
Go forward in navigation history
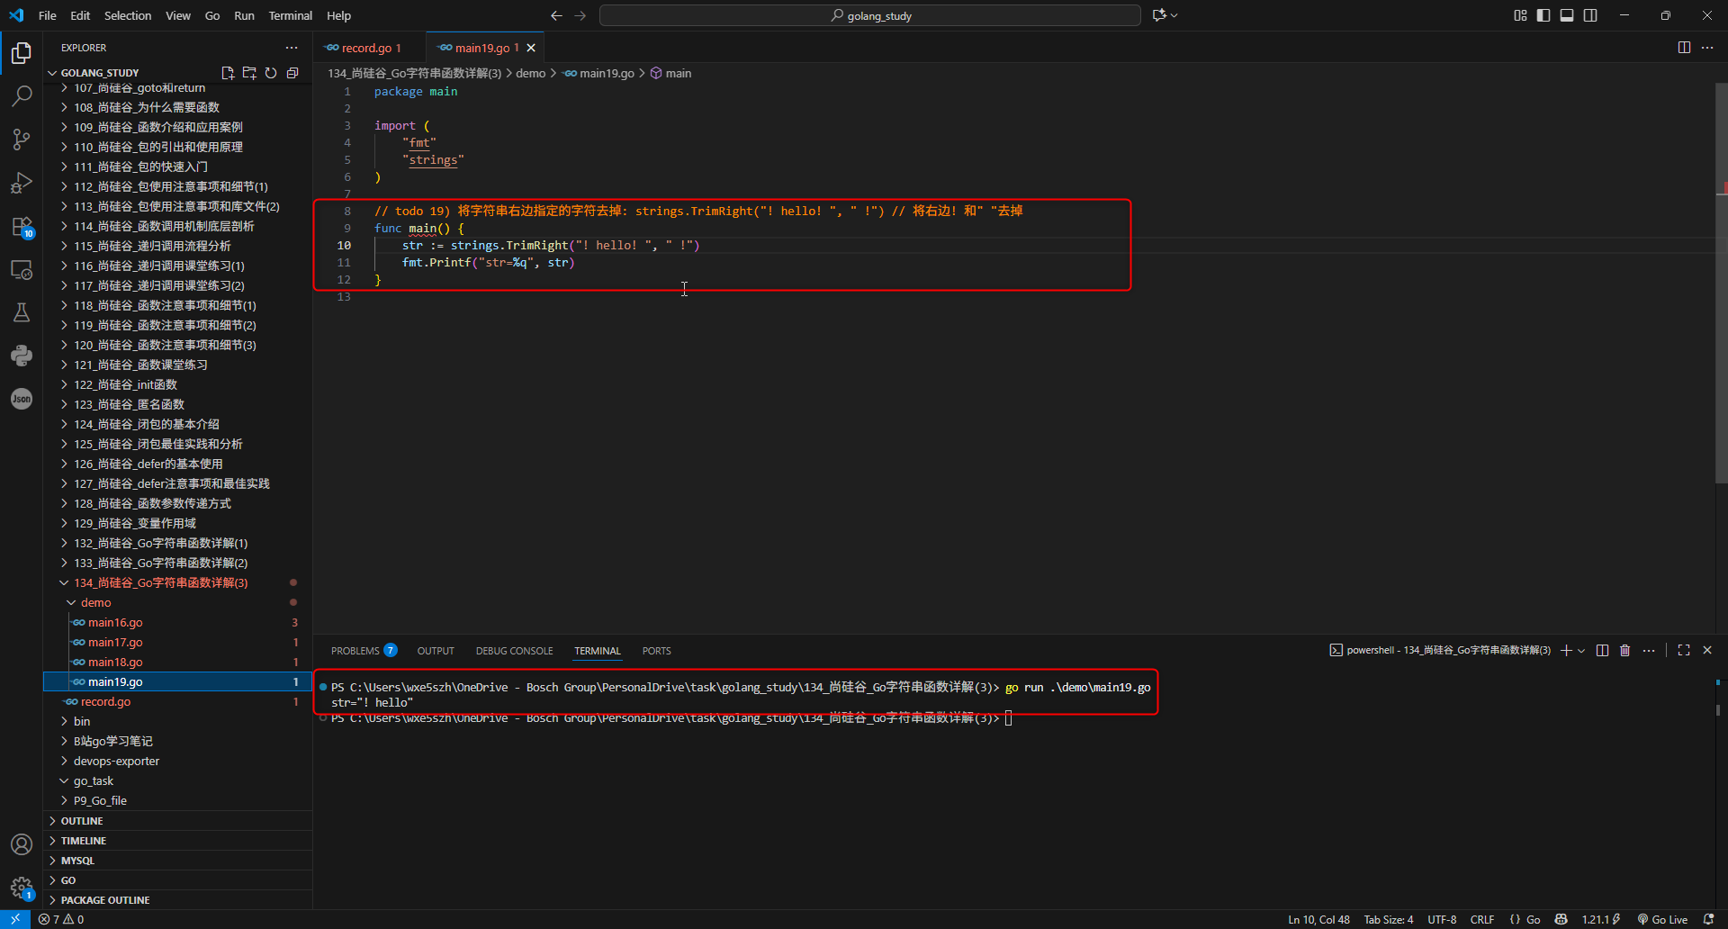click(580, 15)
